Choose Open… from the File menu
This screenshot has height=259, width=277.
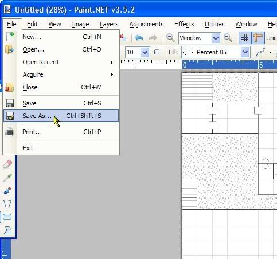click(61, 49)
